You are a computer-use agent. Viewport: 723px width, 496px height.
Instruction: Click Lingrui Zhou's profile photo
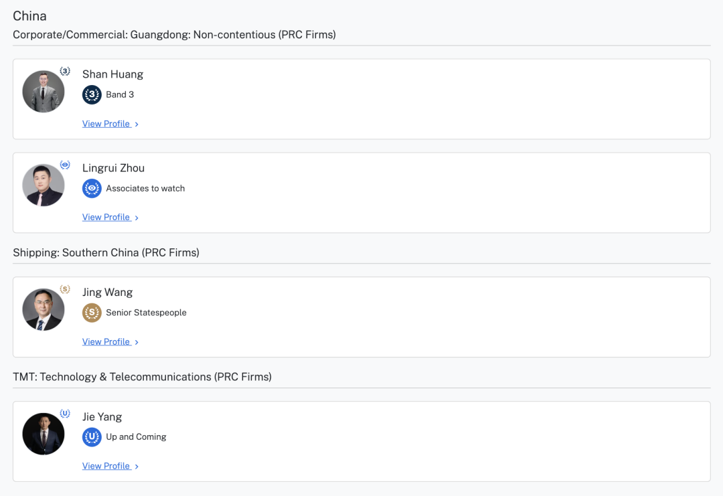click(44, 185)
